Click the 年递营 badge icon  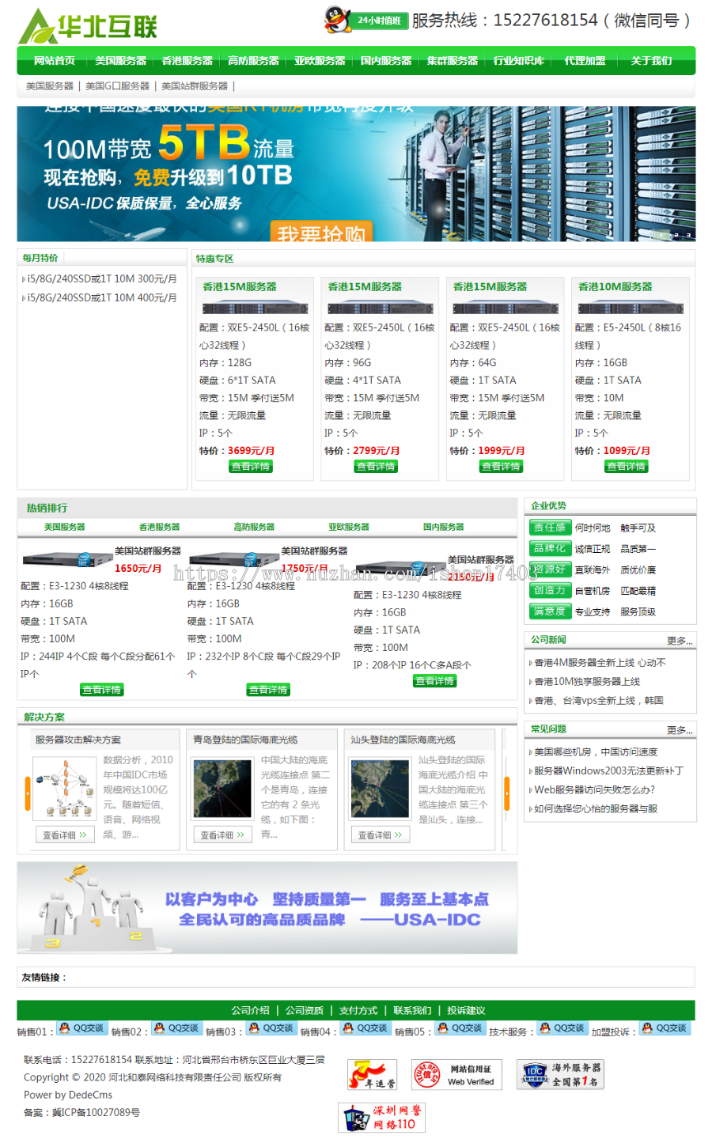click(x=371, y=1075)
